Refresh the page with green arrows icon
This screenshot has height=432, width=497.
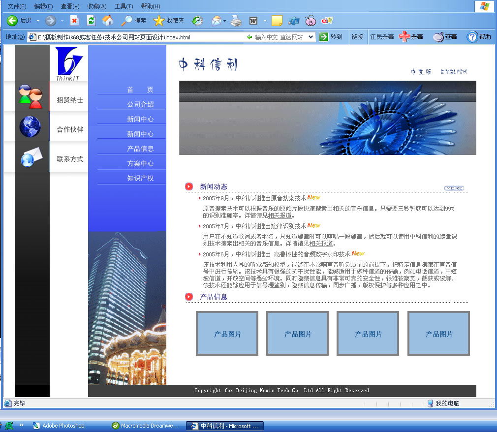[92, 21]
